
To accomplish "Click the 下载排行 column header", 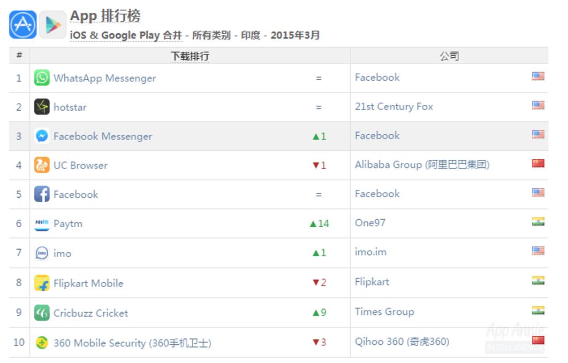I will coord(190,56).
